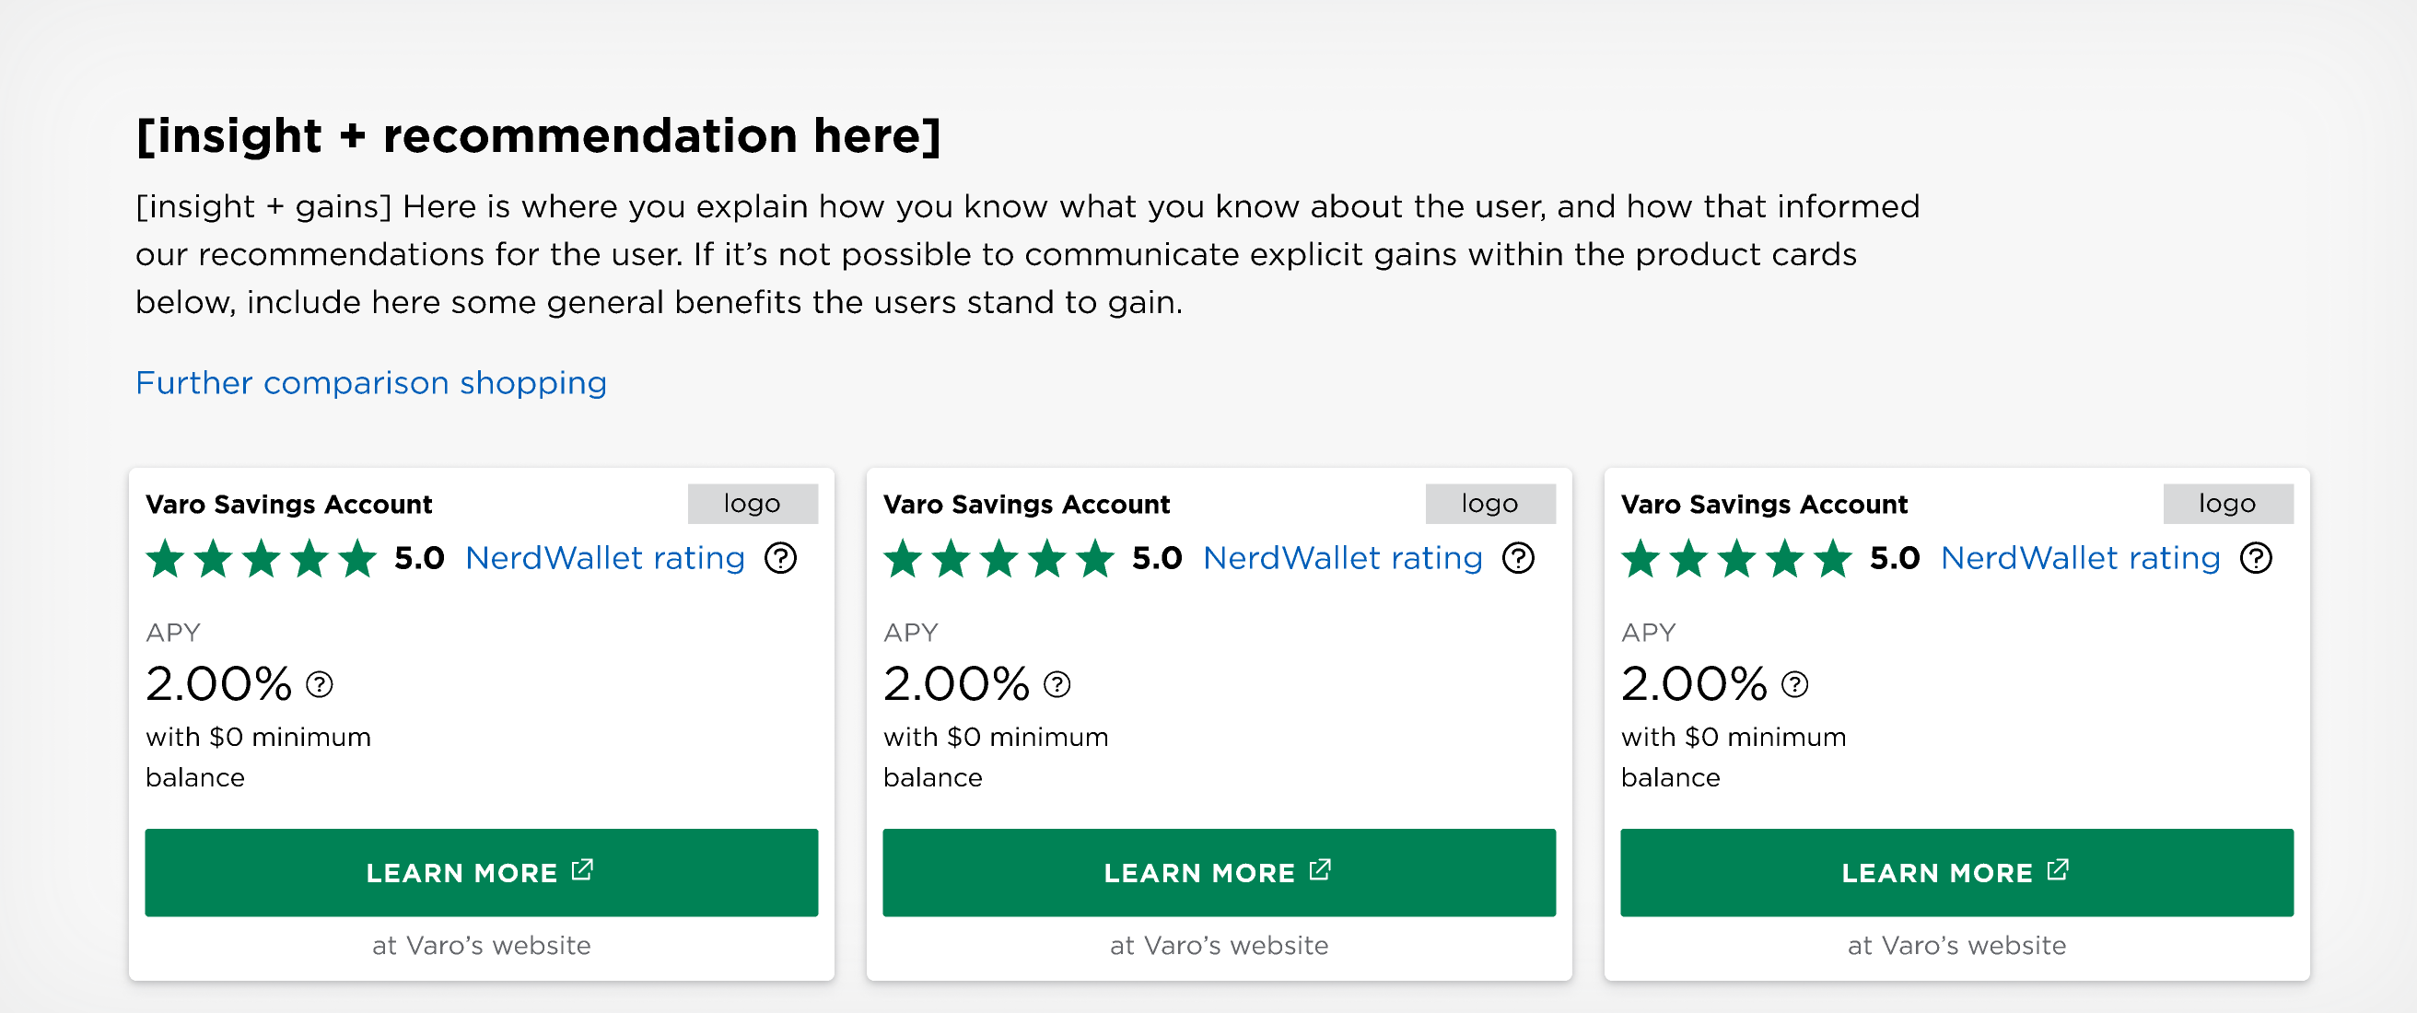Screen dimensions: 2417x1013
Task: Open NerdWallet rating link in middle card
Action: (1342, 558)
